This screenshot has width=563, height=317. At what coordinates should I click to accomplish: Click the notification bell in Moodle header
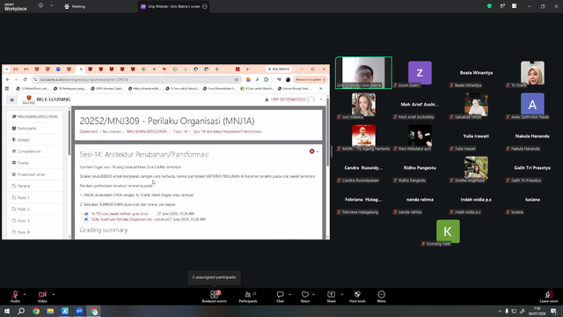click(x=267, y=100)
